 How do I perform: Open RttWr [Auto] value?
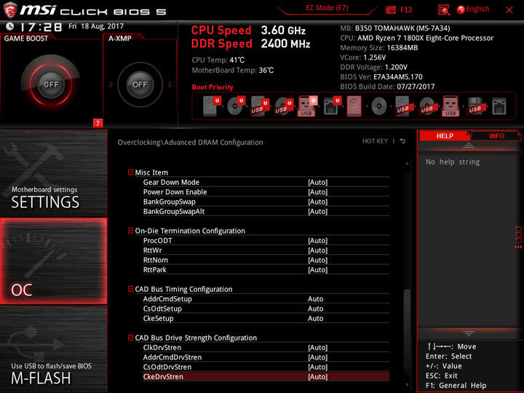(x=318, y=250)
